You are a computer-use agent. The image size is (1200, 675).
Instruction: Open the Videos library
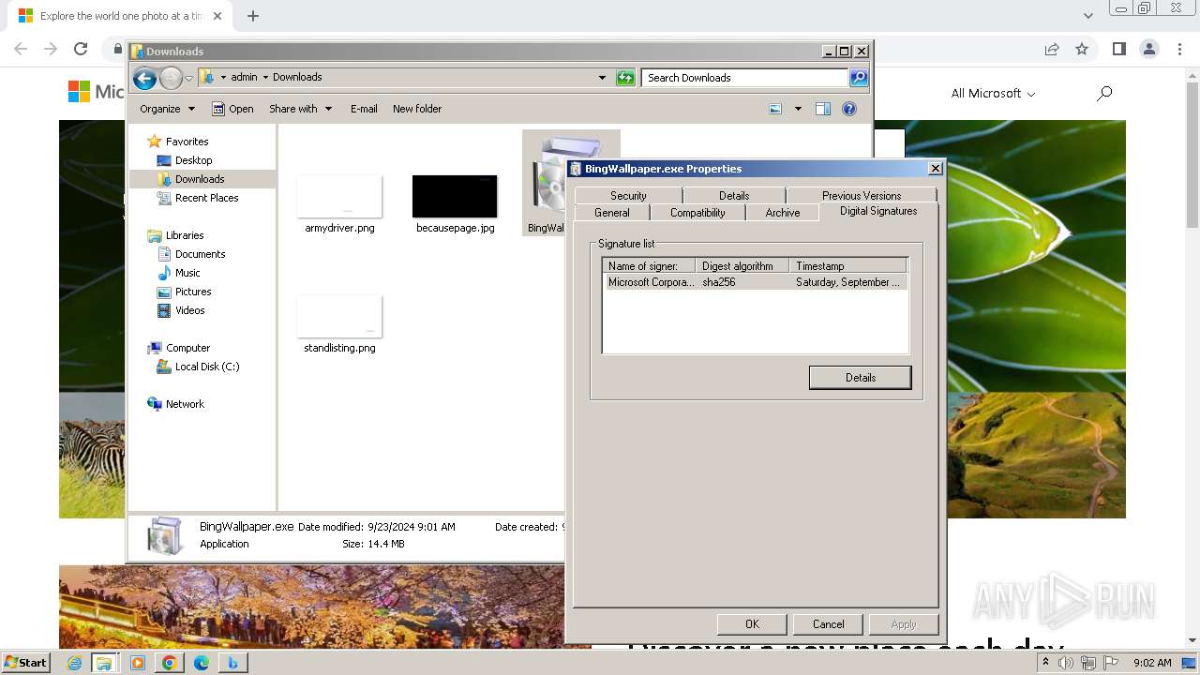tap(189, 310)
